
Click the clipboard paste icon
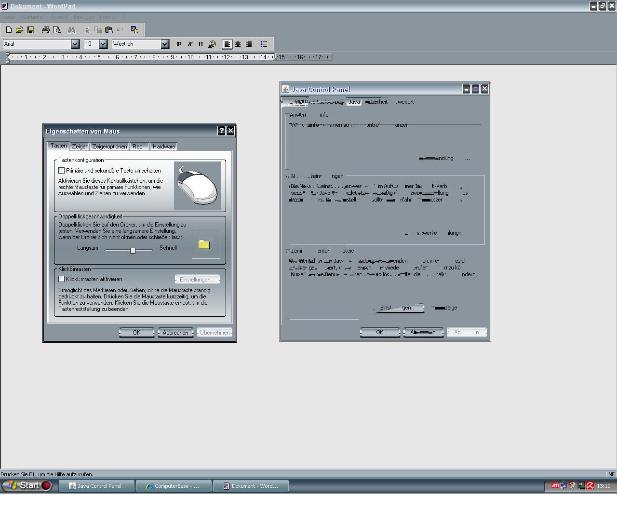tap(109, 30)
